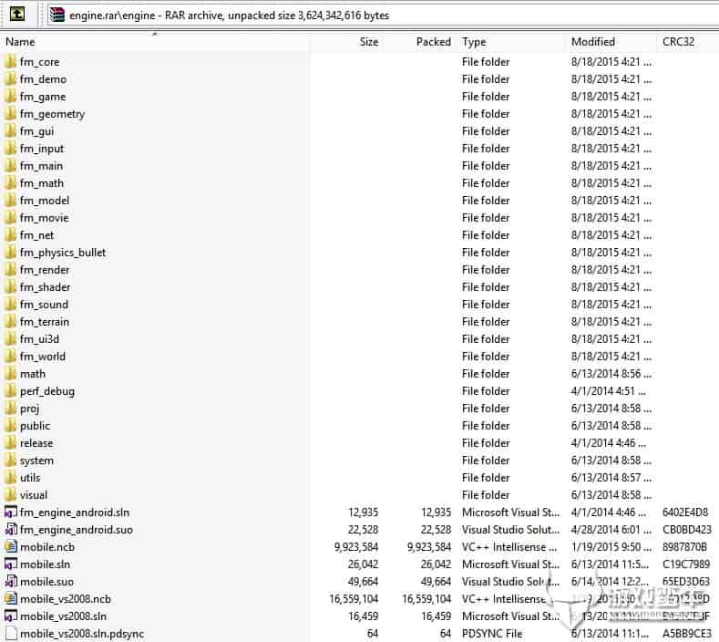This screenshot has width=719, height=642.
Task: Select the fm_sound folder name
Action: [x=44, y=305]
